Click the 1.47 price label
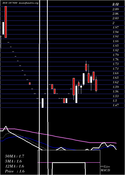Image resolution: width=125 pixels, height=175 pixels. point(115,105)
